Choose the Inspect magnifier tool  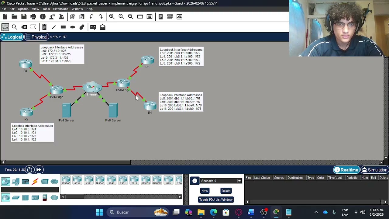(14, 27)
